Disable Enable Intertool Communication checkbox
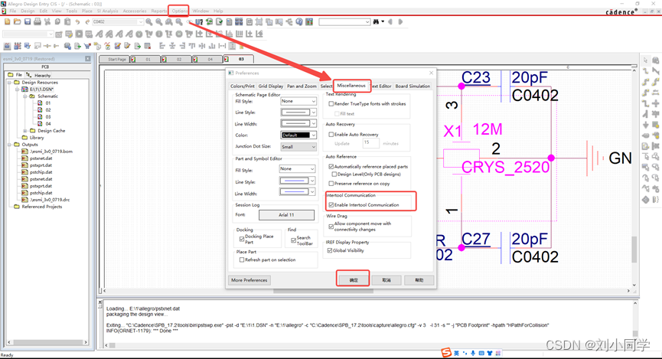Viewport: 662px width, 359px height. tap(331, 205)
